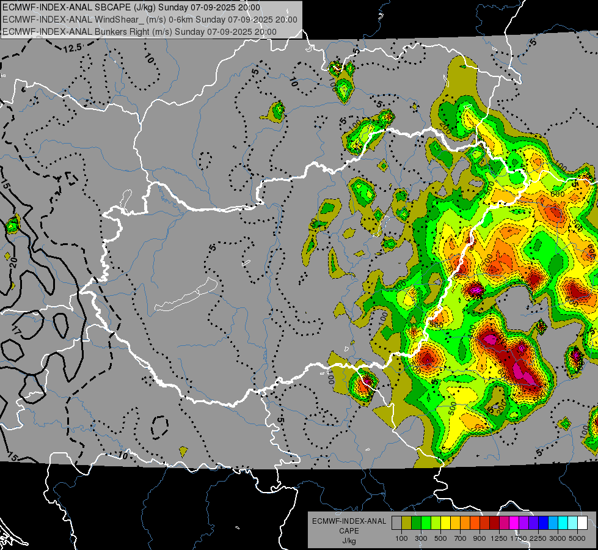
Task: Click the 1750 tick label in the legend
Action: click(519, 538)
